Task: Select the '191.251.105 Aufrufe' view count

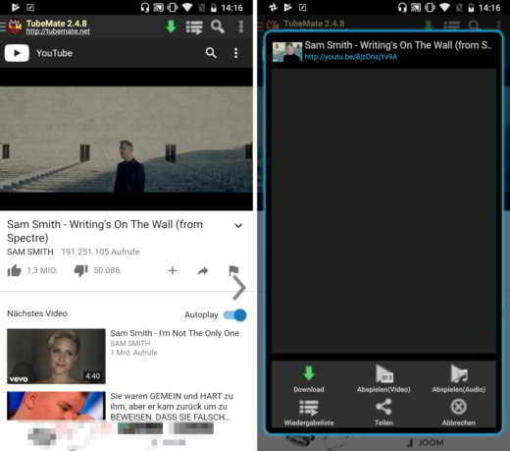Action: pos(100,252)
